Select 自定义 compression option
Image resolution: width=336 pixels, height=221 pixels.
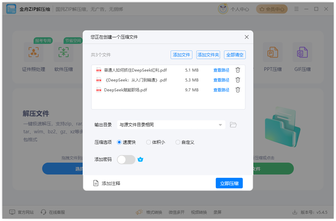point(185,142)
